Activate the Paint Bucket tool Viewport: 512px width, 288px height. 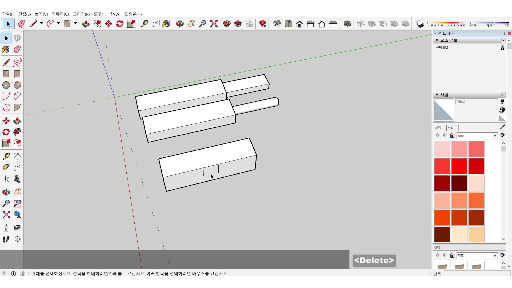pos(6,49)
